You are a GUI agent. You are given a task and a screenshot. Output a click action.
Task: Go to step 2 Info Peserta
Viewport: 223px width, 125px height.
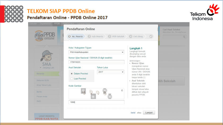96,36
